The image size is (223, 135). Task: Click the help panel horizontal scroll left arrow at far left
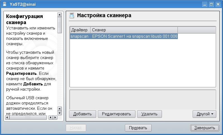click(7, 117)
